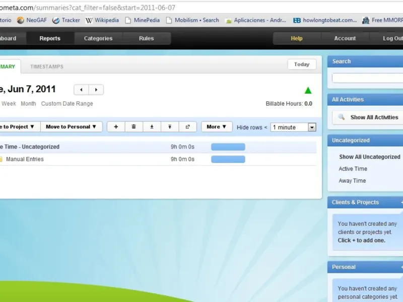Image resolution: width=403 pixels, height=302 pixels.
Task: Open the Reports menu
Action: pos(50,38)
